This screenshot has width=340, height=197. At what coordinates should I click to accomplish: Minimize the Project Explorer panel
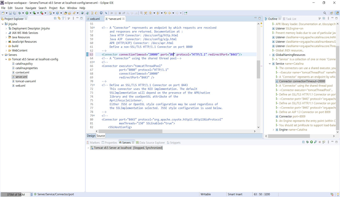pos(77,18)
